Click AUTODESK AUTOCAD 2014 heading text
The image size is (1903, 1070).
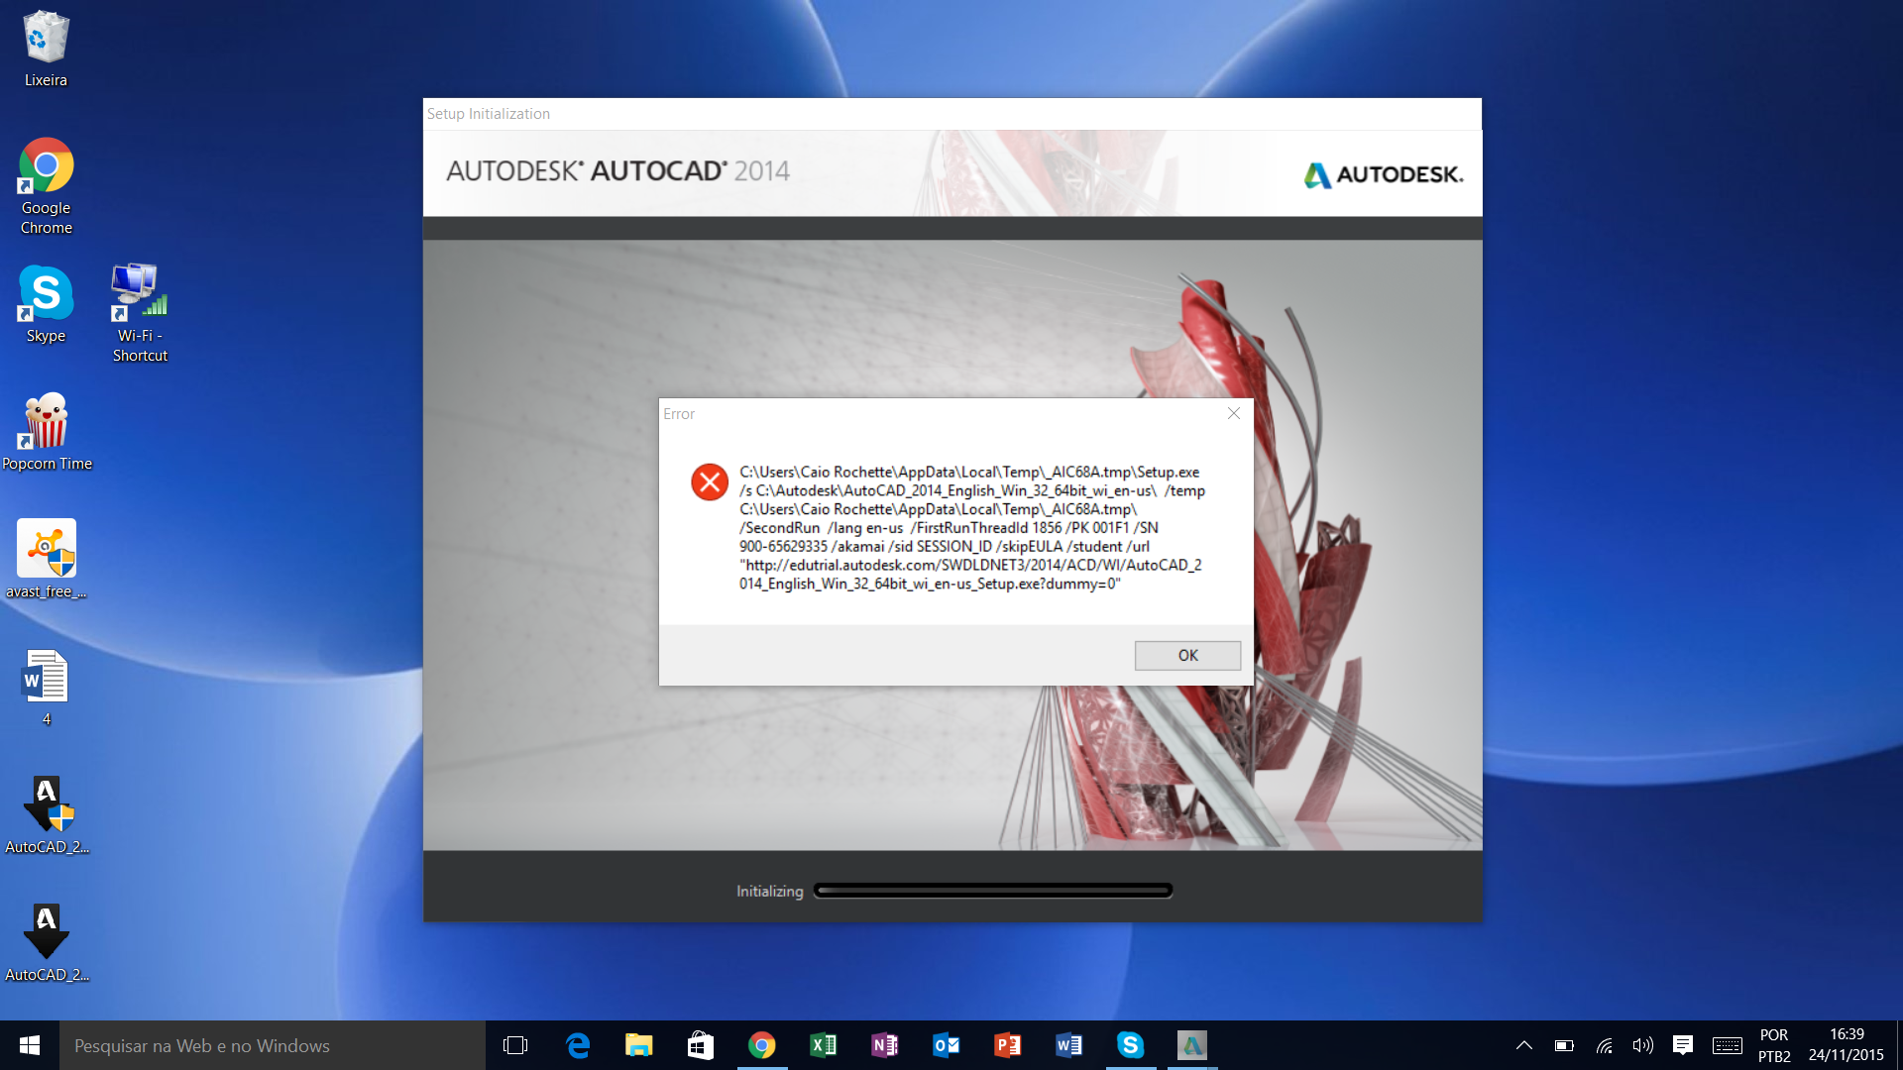point(617,170)
